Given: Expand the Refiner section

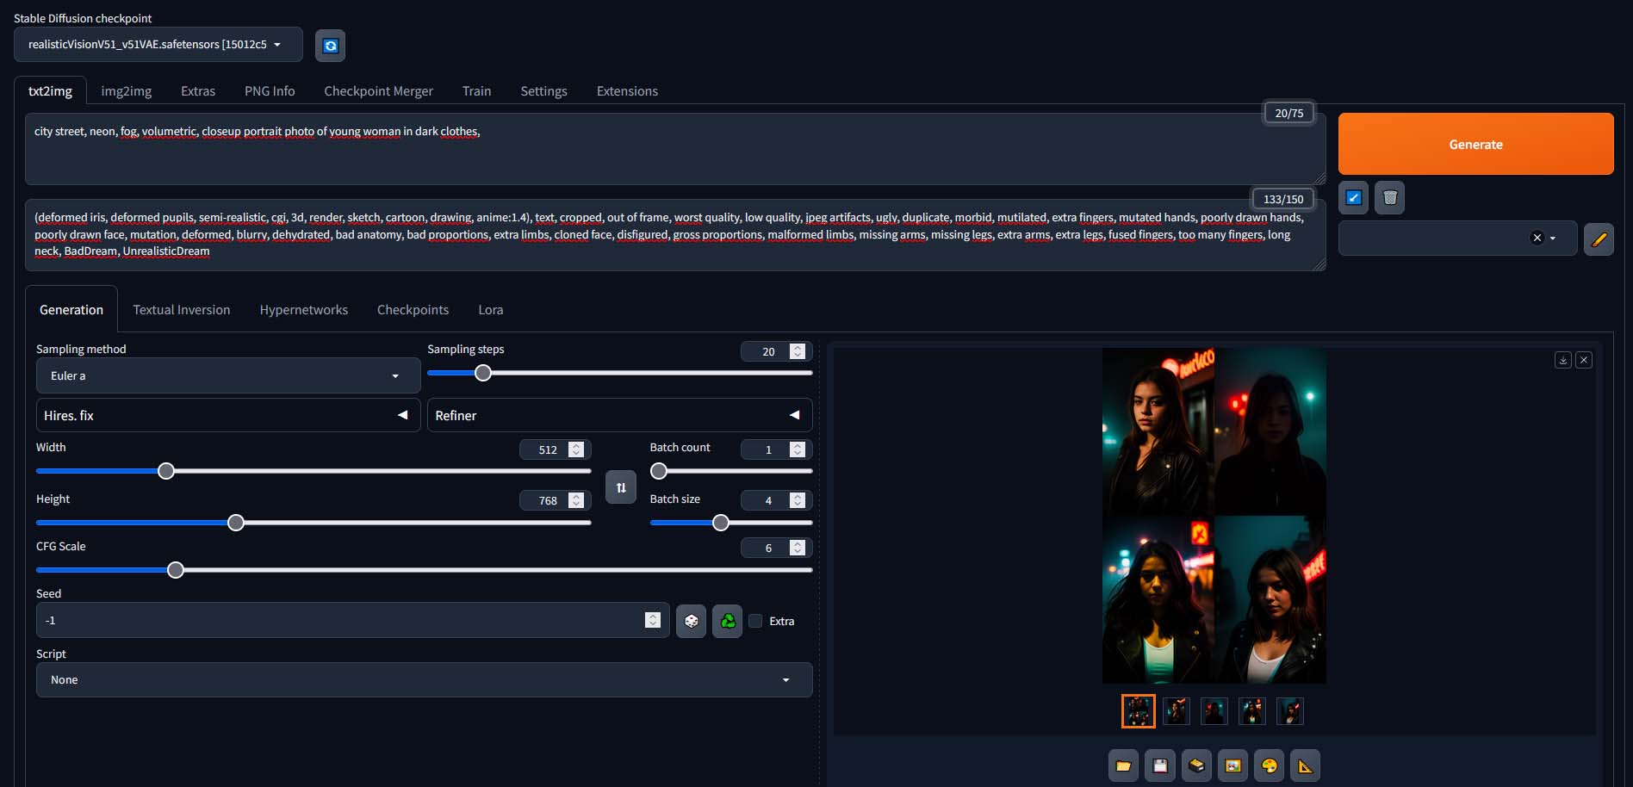Looking at the screenshot, I should [x=619, y=415].
